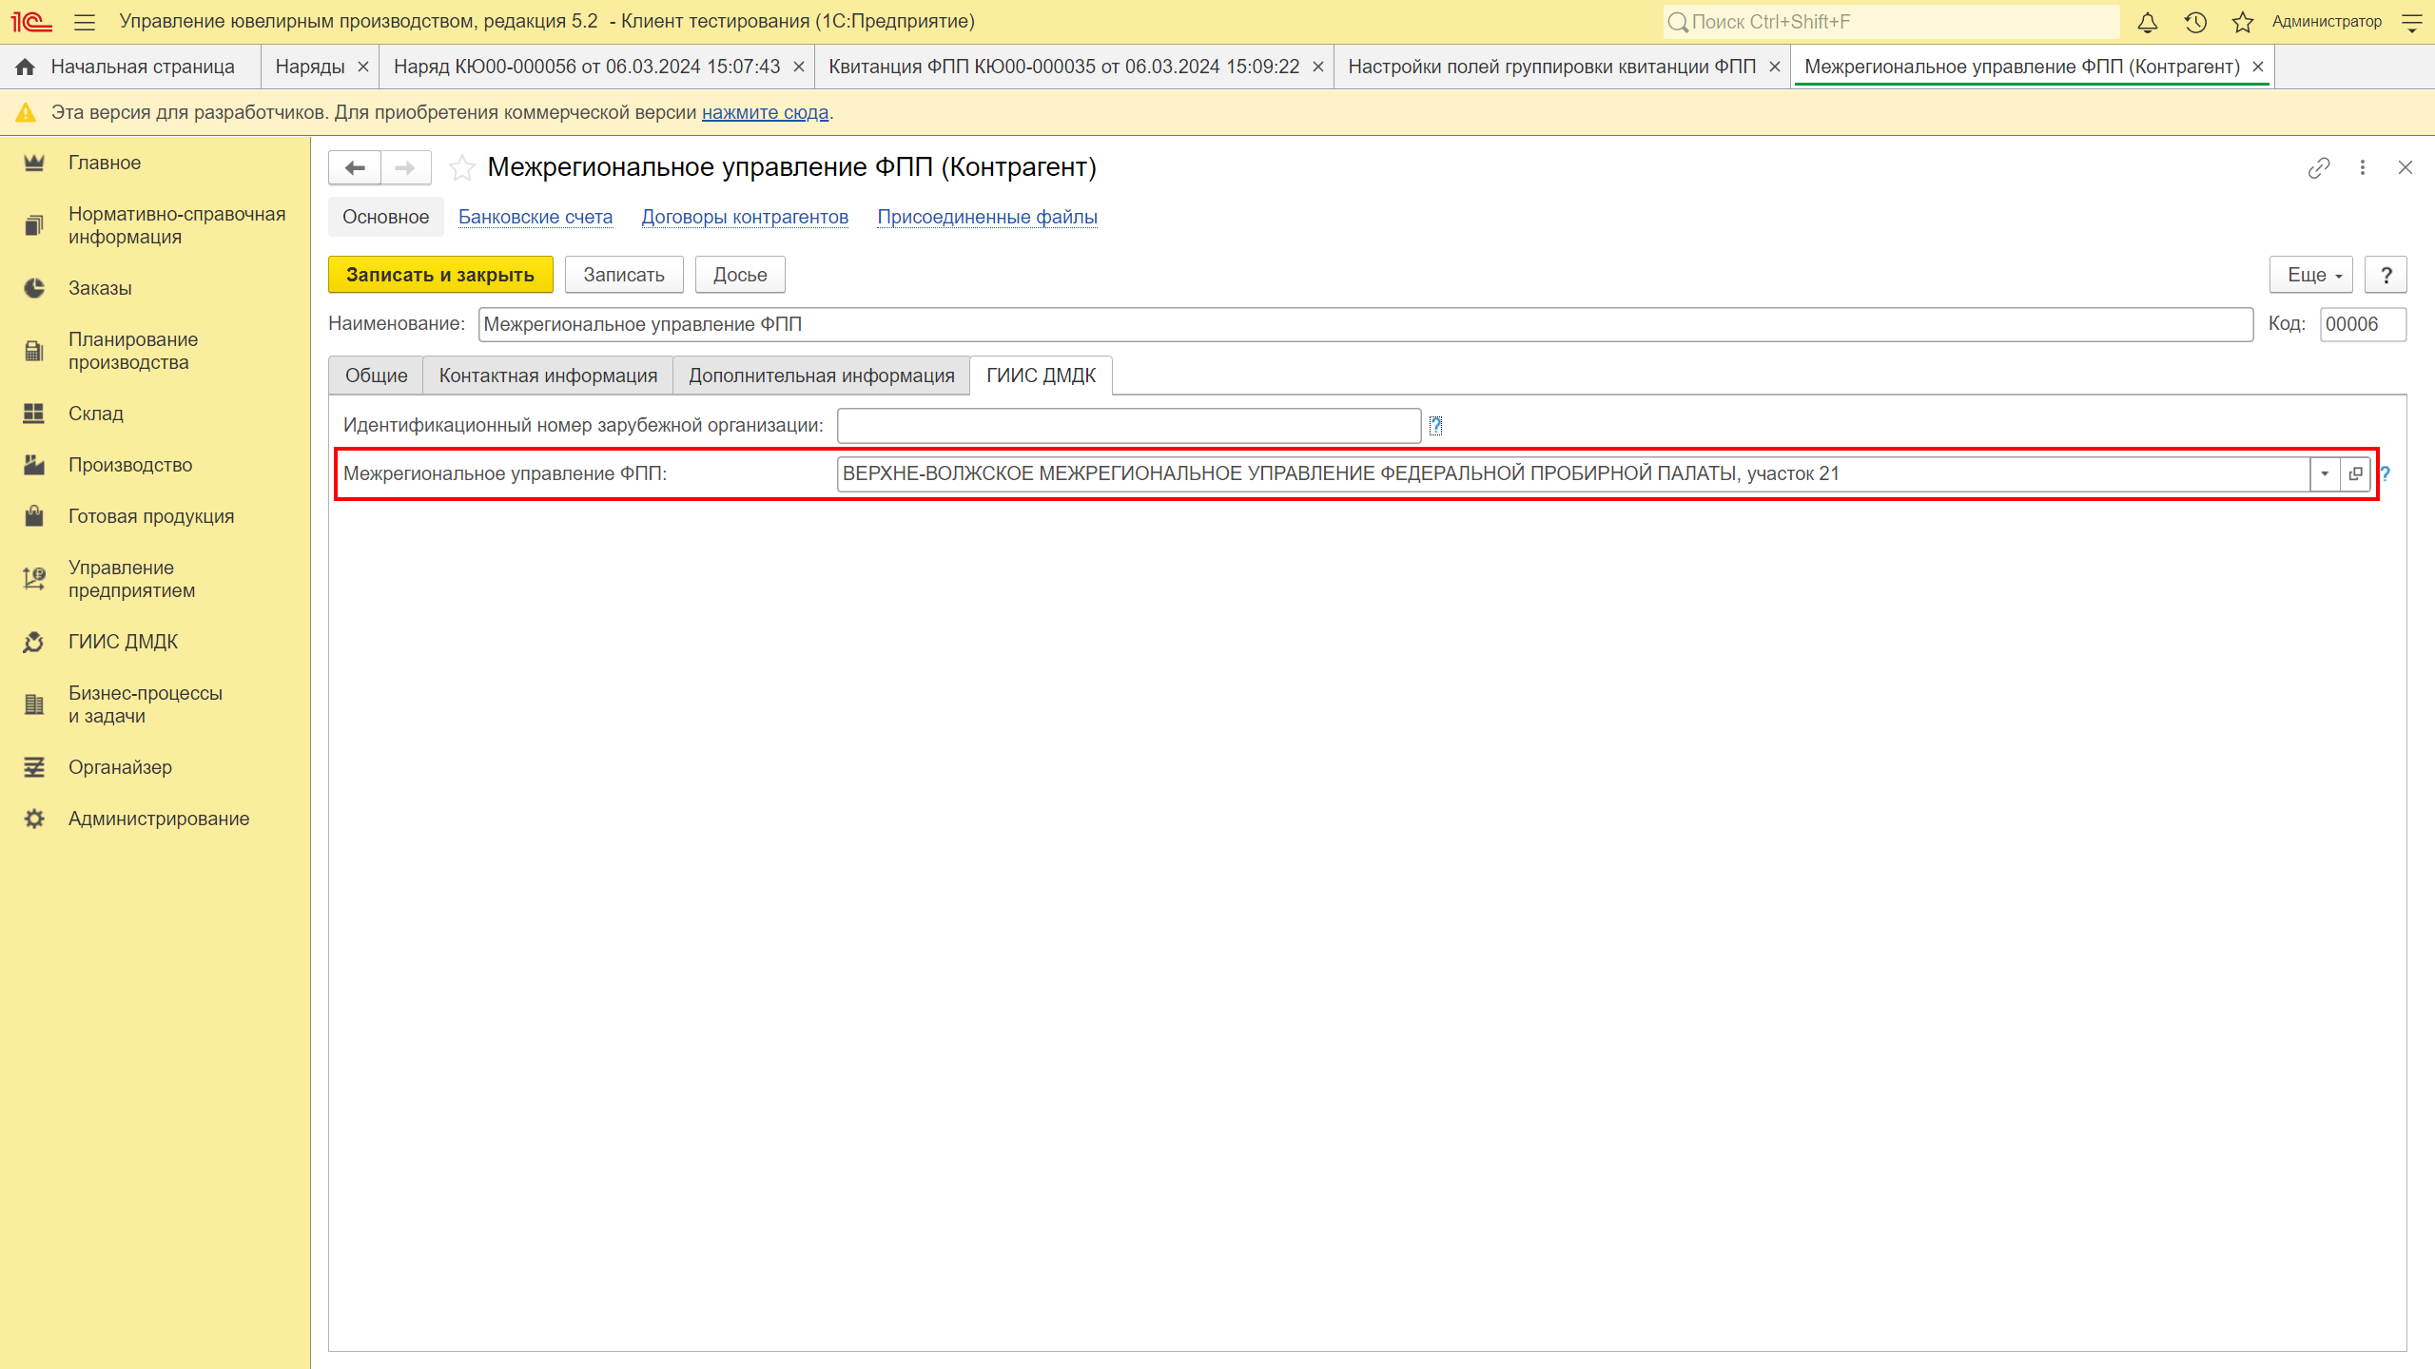Close the Настройки полей группировки tab
This screenshot has width=2435, height=1369.
pos(1775,67)
